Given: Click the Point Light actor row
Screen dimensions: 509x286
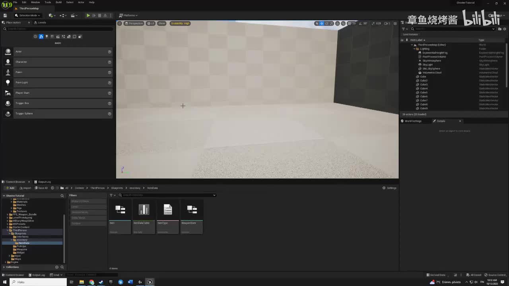Looking at the screenshot, I should click(x=57, y=83).
